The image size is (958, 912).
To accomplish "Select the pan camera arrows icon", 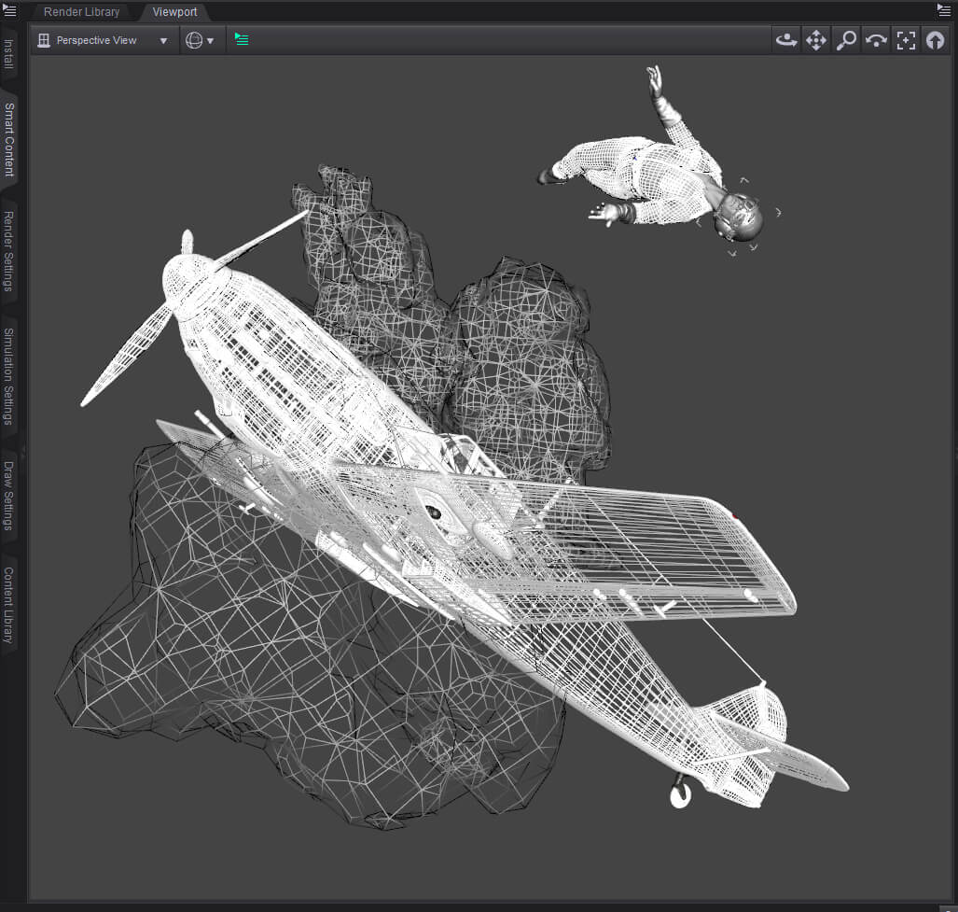I will pos(816,40).
